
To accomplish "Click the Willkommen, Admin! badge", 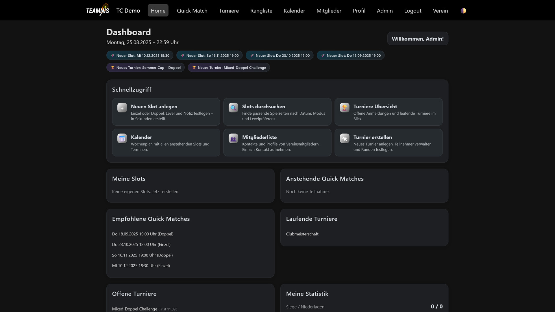I will click(417, 39).
